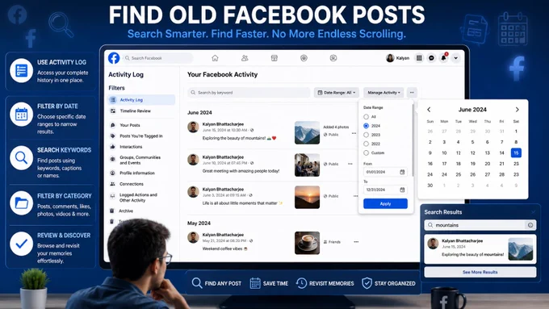Expand the account arrow menu
This screenshot has height=309, width=549.
[455, 58]
